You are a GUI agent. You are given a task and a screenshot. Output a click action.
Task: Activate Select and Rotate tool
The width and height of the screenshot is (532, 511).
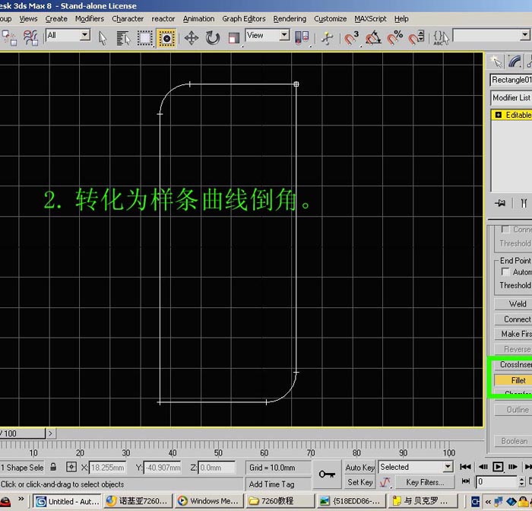point(212,38)
